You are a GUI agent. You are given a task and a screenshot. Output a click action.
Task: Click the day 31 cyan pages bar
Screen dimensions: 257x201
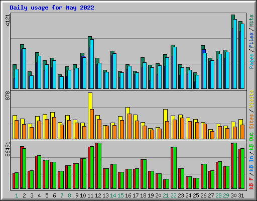(x=242, y=56)
